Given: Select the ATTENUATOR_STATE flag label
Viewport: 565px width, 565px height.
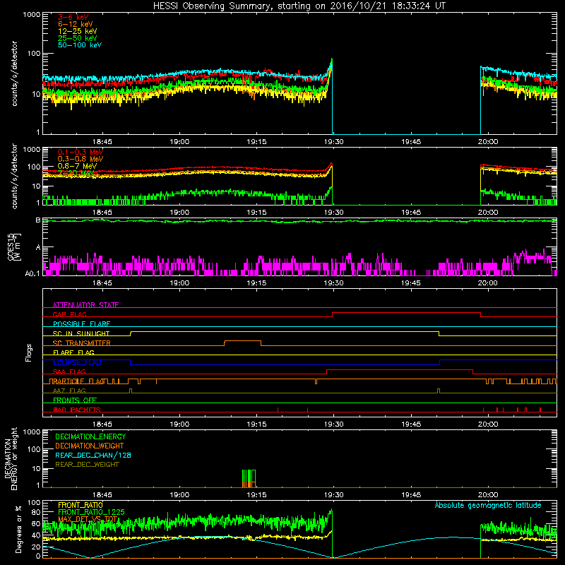Looking at the screenshot, I should click(x=85, y=305).
